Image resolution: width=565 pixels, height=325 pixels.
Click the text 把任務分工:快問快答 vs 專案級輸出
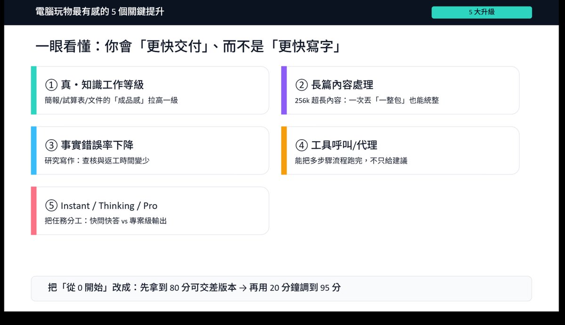pyautogui.click(x=106, y=221)
